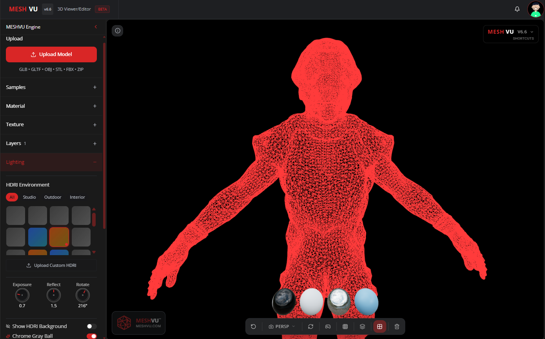Click the MESH VU logo in header
This screenshot has width=545, height=339.
(24, 9)
